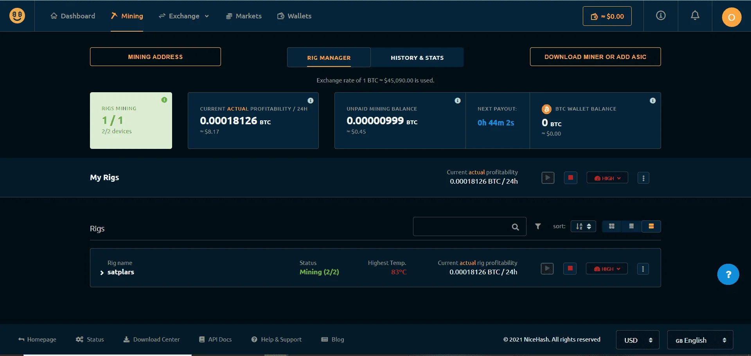Click the Mining (2/2) status text

tap(319, 272)
